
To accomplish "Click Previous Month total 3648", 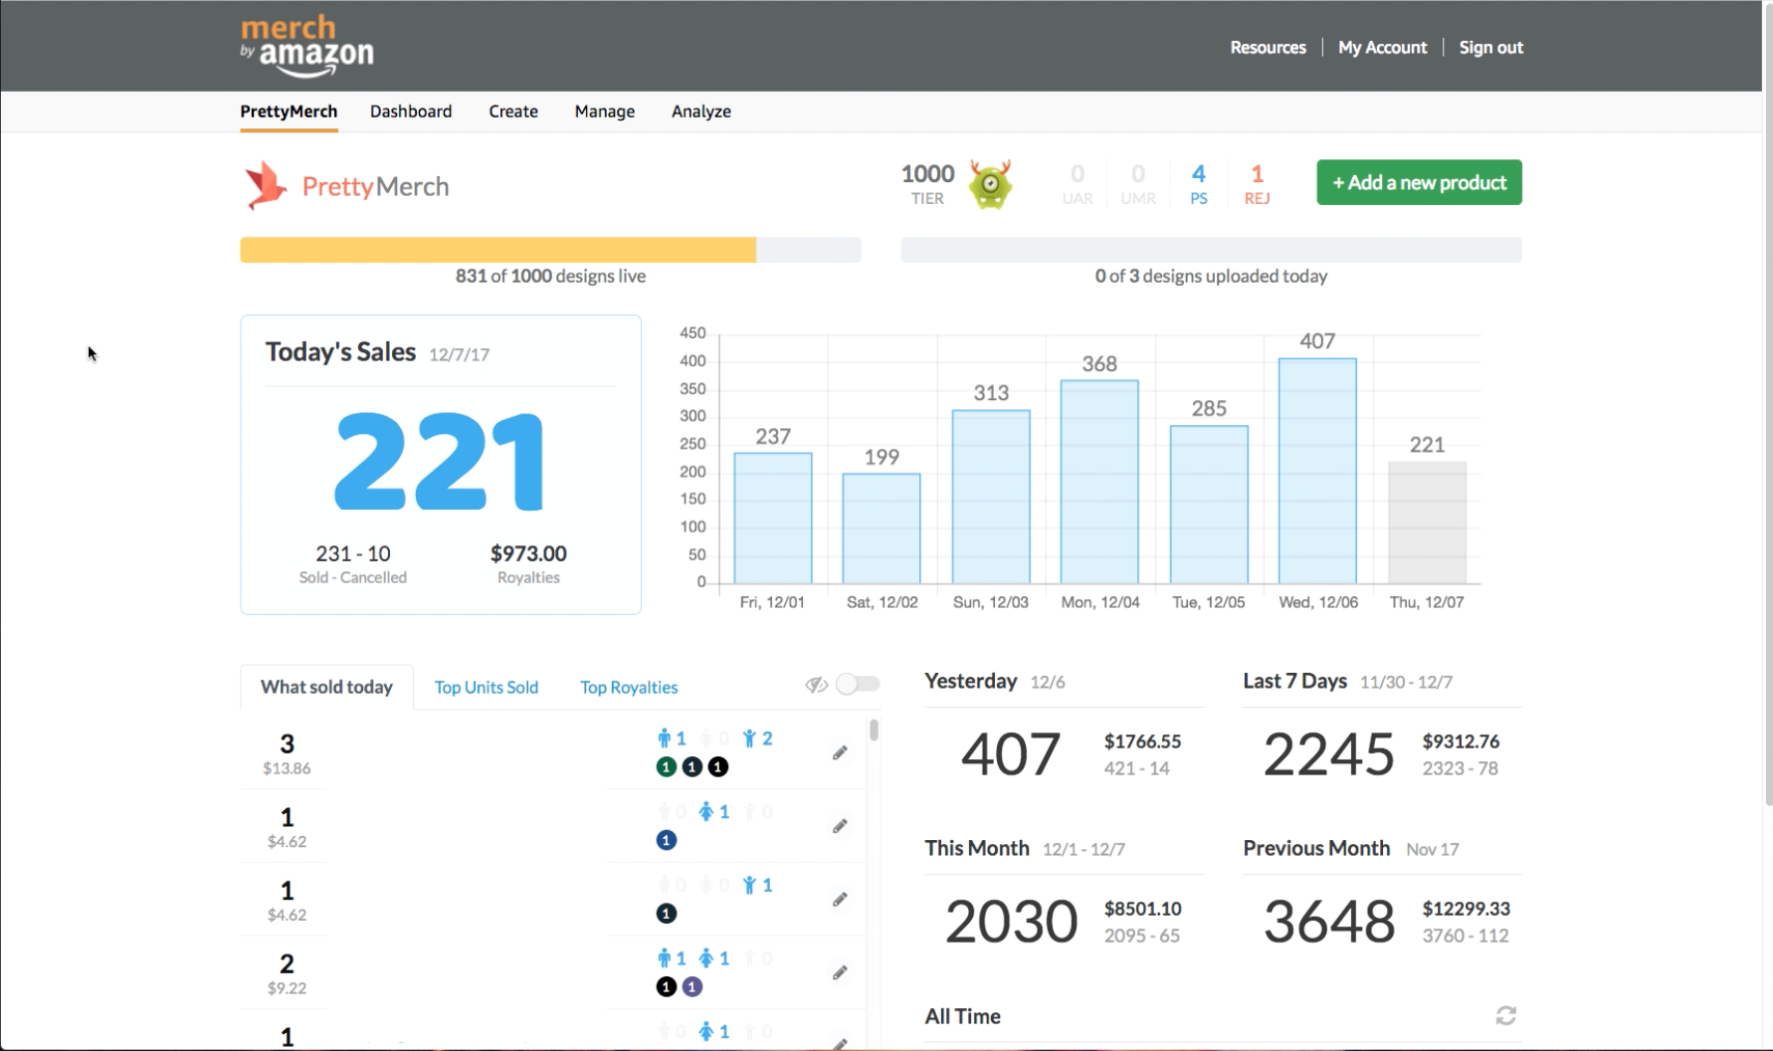I will (1328, 922).
